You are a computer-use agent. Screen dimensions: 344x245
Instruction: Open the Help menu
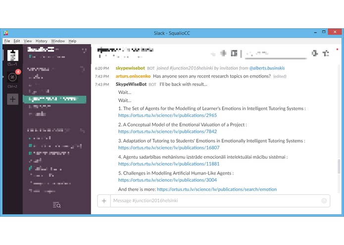click(72, 41)
